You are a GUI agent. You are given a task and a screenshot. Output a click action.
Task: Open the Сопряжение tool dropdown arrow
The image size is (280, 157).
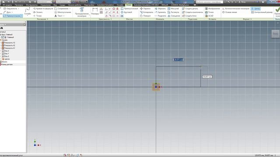tap(70, 9)
